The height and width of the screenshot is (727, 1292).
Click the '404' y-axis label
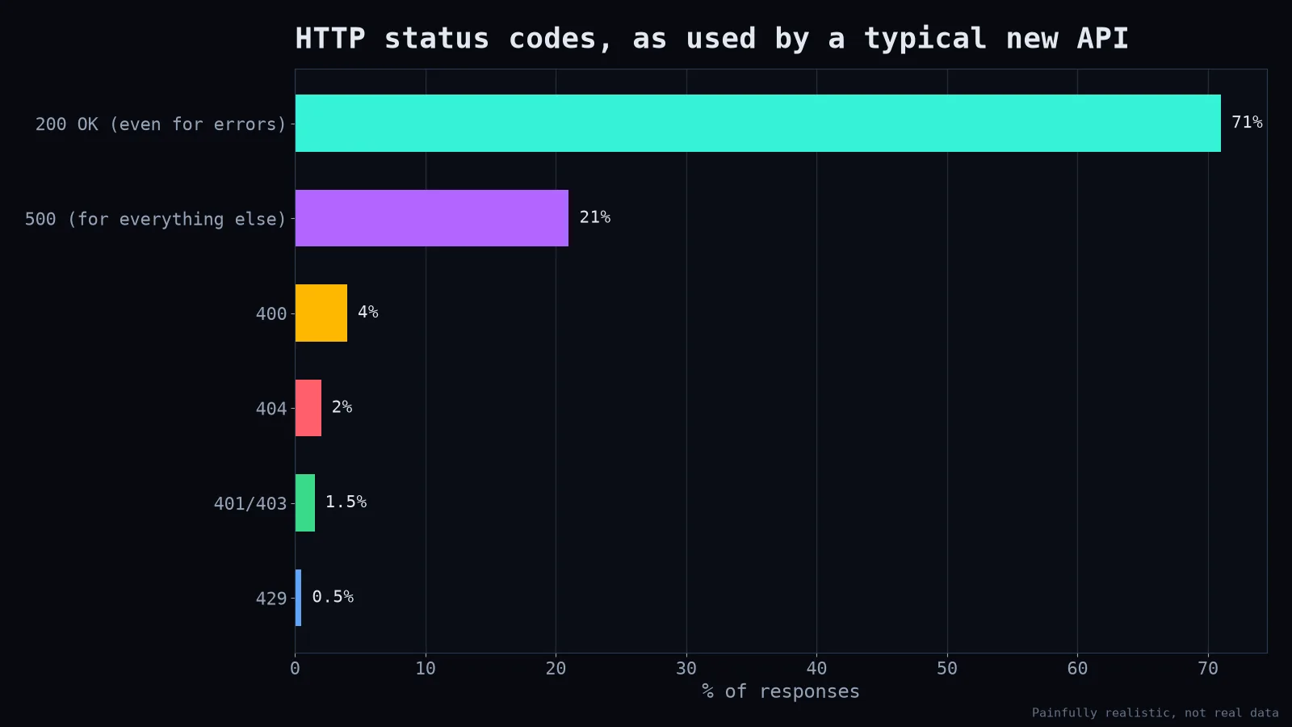click(271, 409)
